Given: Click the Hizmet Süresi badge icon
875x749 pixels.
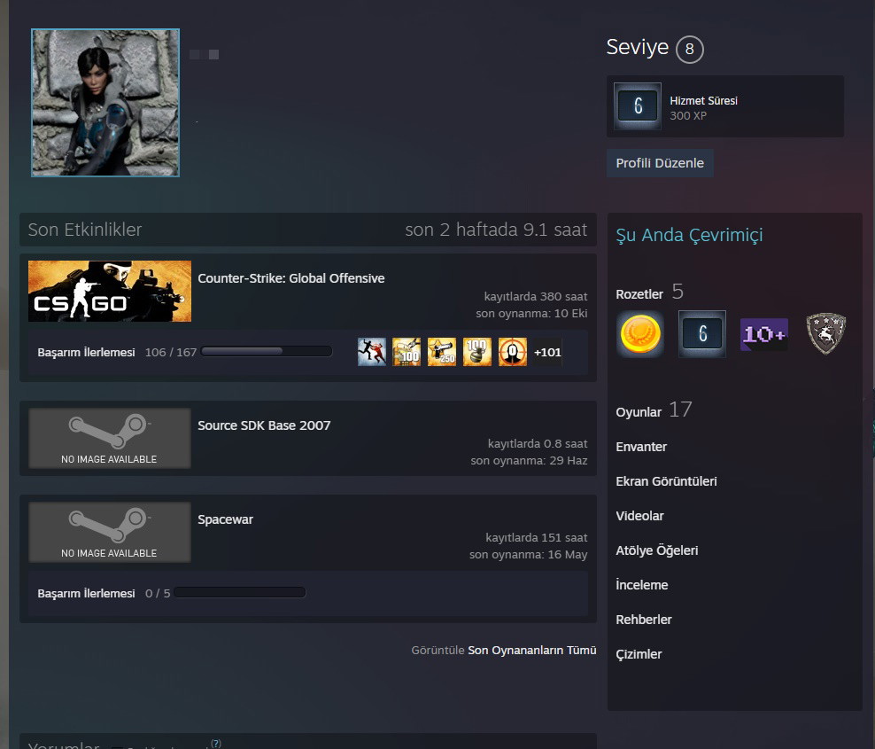Looking at the screenshot, I should (638, 106).
